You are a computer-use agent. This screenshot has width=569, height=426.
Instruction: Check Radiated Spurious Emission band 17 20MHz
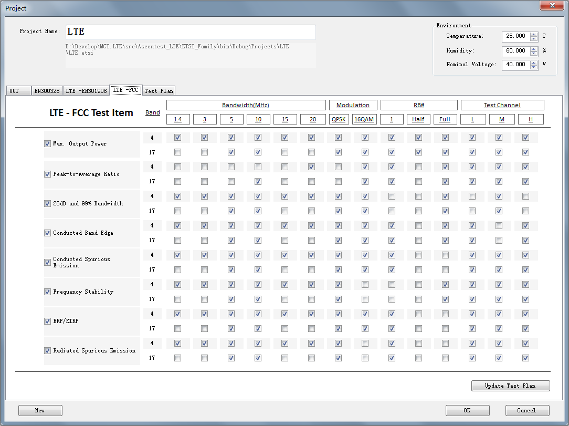tap(311, 358)
